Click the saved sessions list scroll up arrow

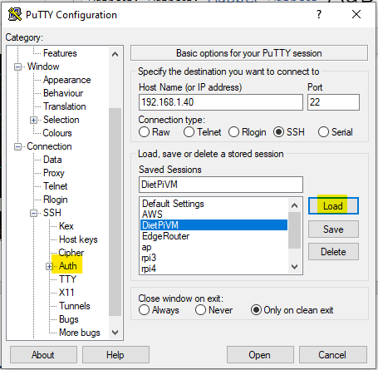click(294, 205)
